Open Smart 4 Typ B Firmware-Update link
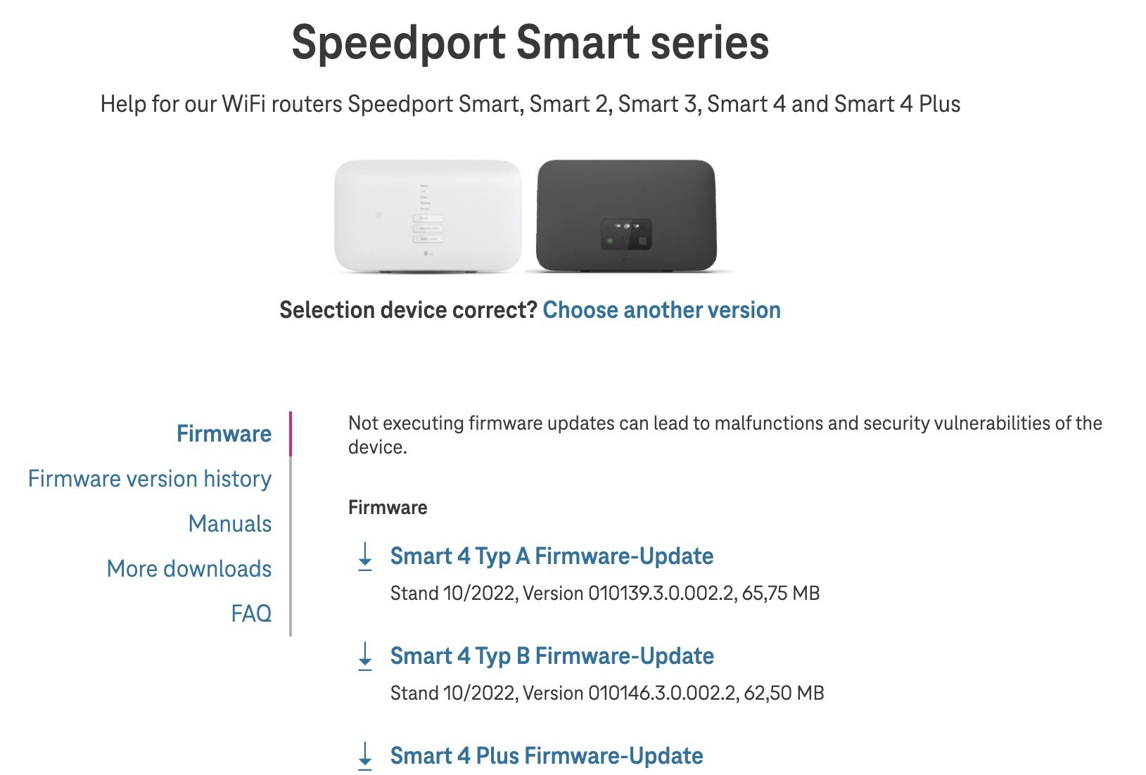 point(552,656)
